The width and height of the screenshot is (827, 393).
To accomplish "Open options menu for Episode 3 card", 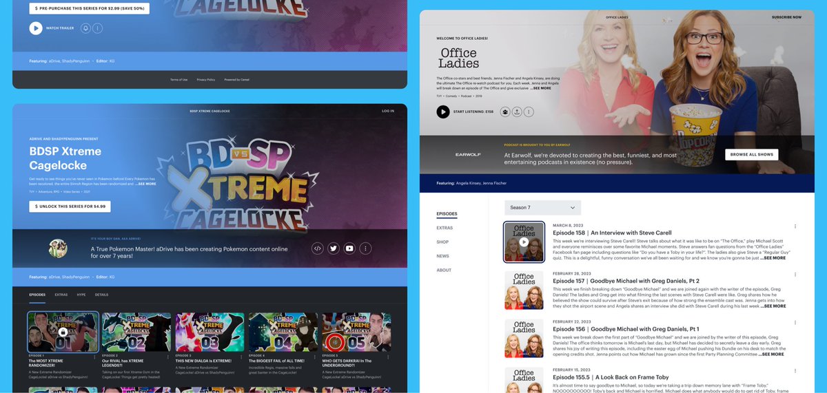I will point(241,358).
